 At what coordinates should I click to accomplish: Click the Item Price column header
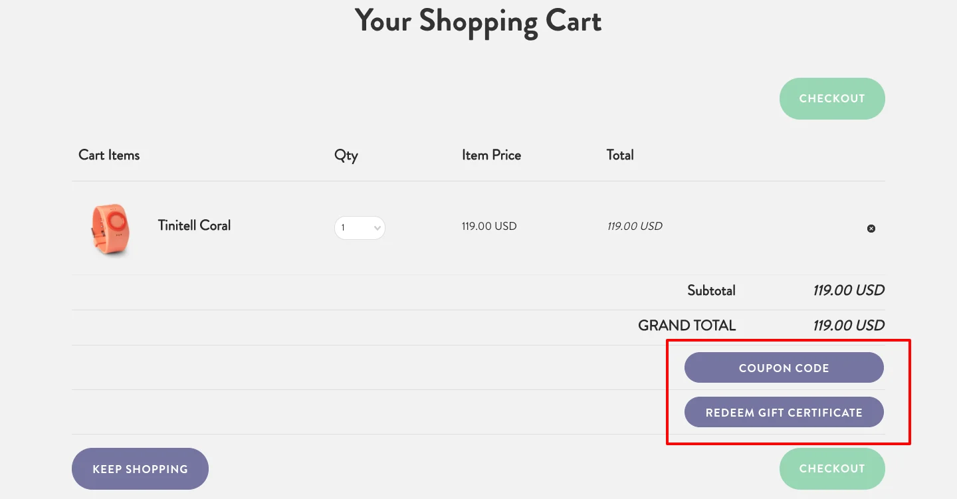coord(491,155)
